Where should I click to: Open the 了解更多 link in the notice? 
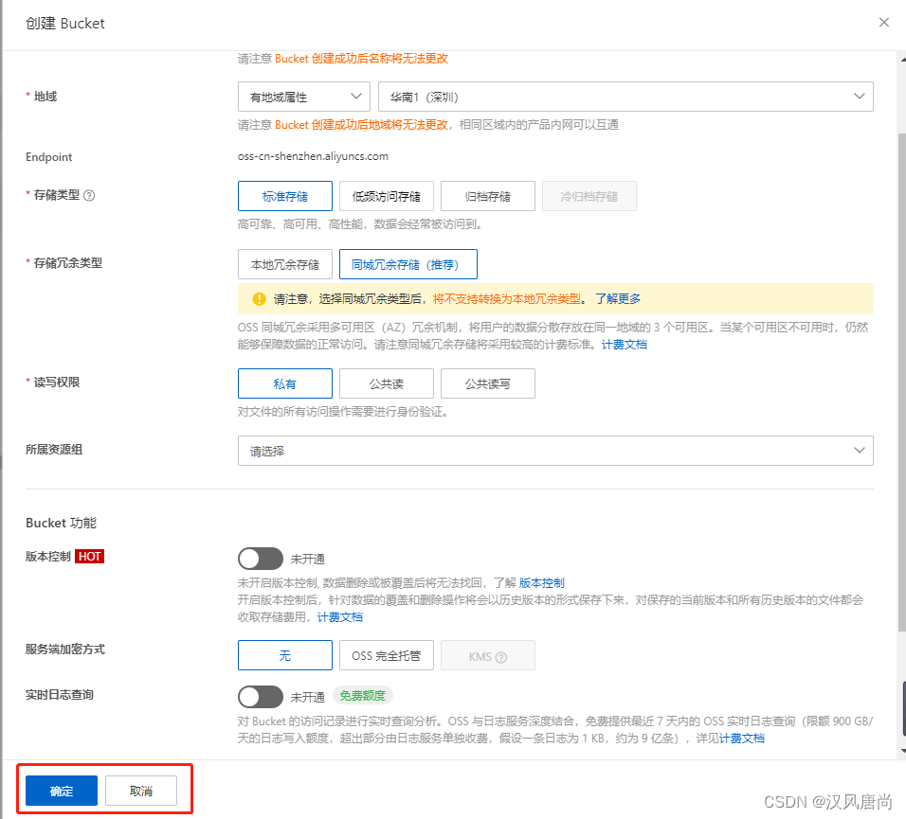[x=621, y=298]
